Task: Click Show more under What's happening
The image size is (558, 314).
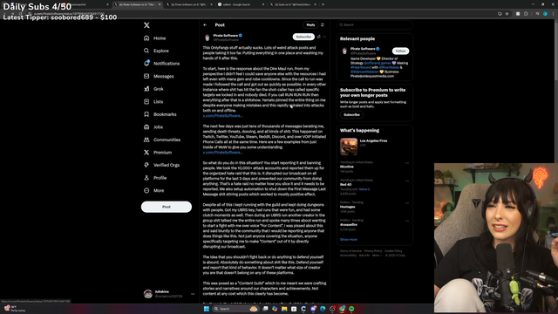Action: click(349, 240)
